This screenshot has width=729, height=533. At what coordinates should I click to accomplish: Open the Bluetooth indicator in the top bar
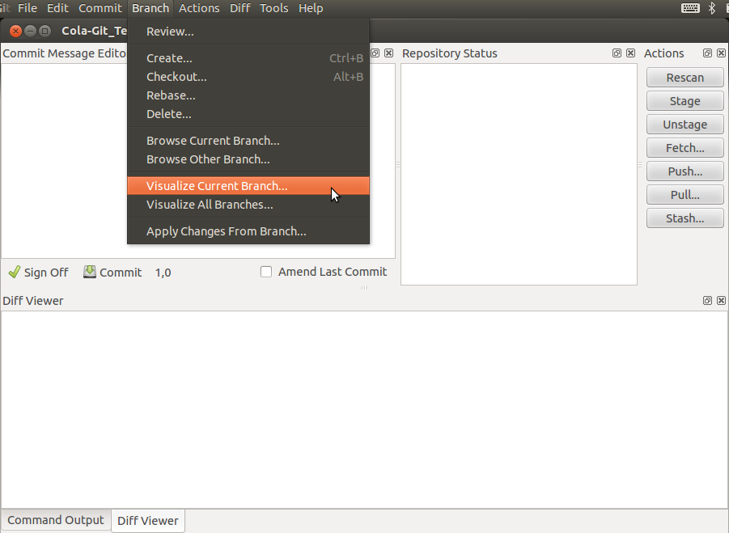coord(711,7)
